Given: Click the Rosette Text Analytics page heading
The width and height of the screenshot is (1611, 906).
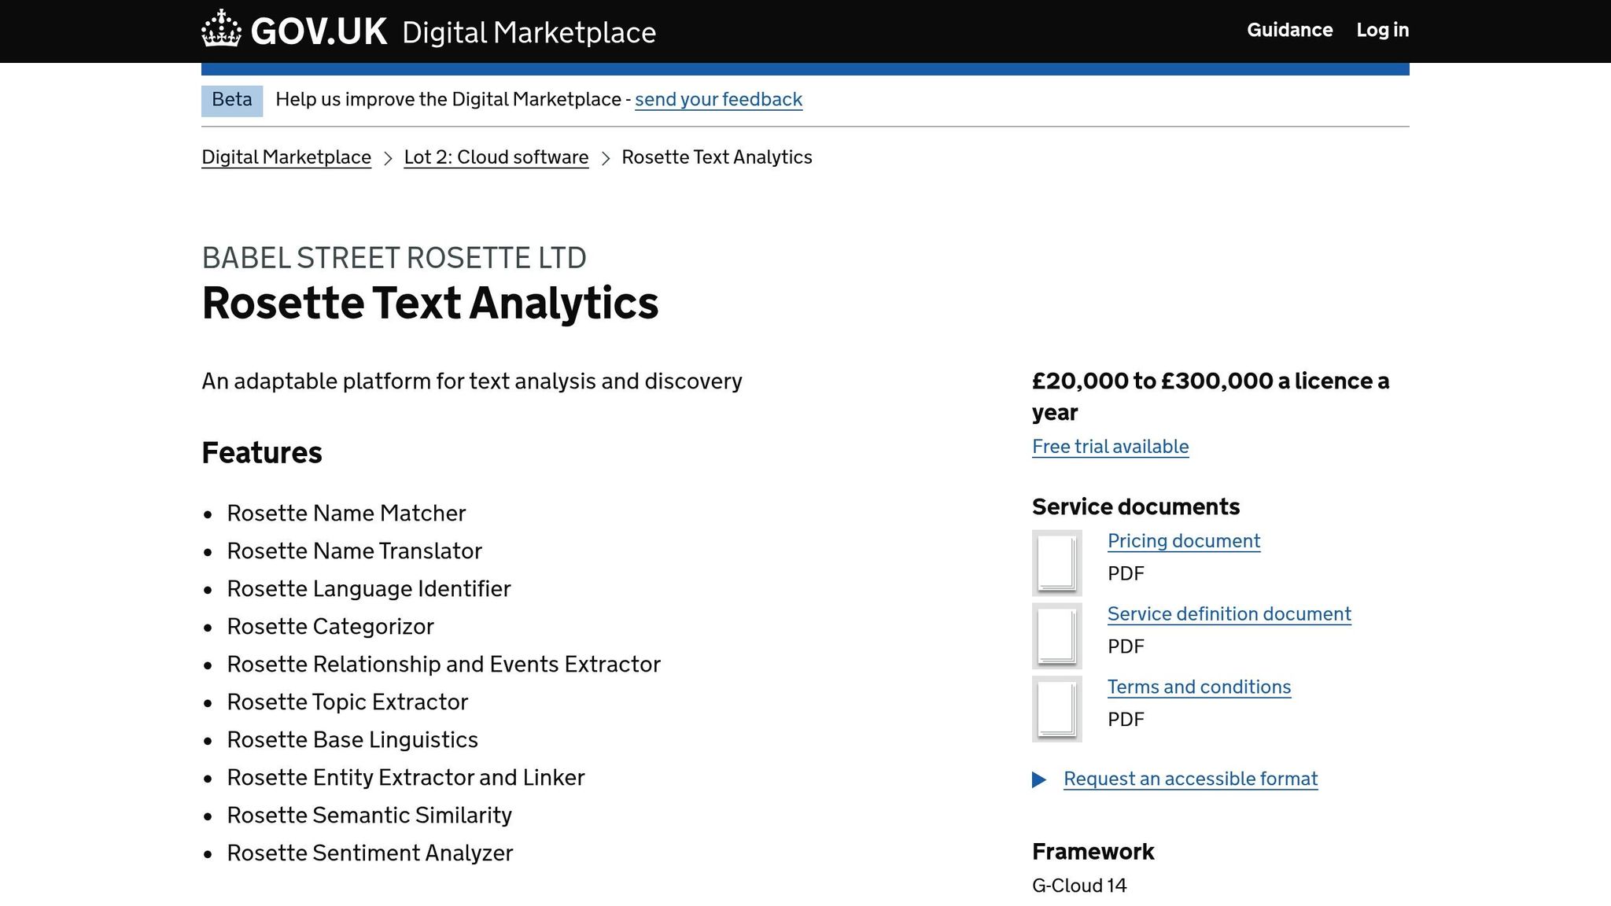Looking at the screenshot, I should tap(430, 304).
